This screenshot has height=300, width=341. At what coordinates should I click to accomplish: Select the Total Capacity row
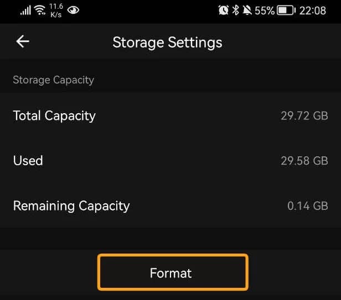pos(170,115)
